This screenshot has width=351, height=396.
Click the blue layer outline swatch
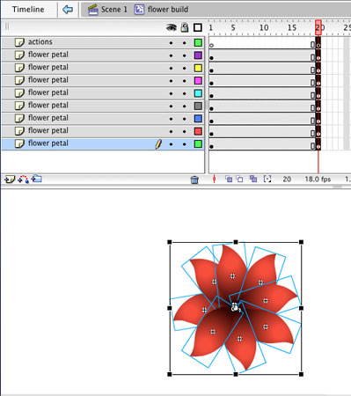pyautogui.click(x=198, y=119)
